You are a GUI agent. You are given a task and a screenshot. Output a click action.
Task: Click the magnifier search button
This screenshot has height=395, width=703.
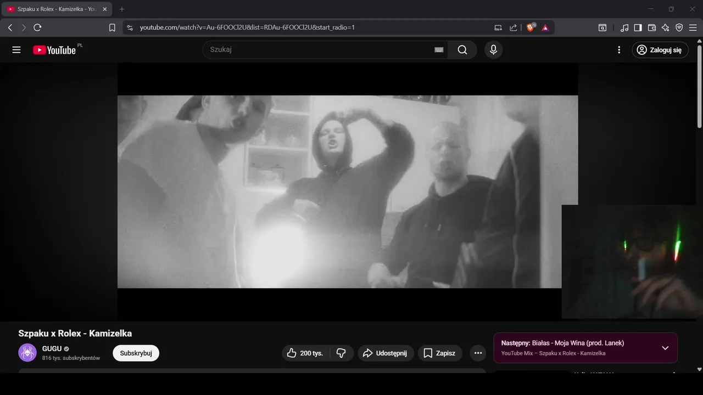tap(462, 50)
